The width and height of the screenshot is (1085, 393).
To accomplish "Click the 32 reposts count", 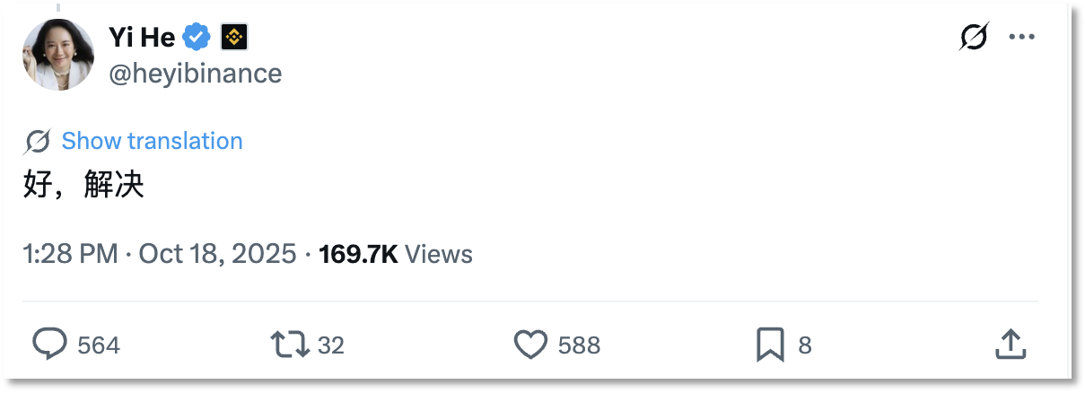I will 331,345.
